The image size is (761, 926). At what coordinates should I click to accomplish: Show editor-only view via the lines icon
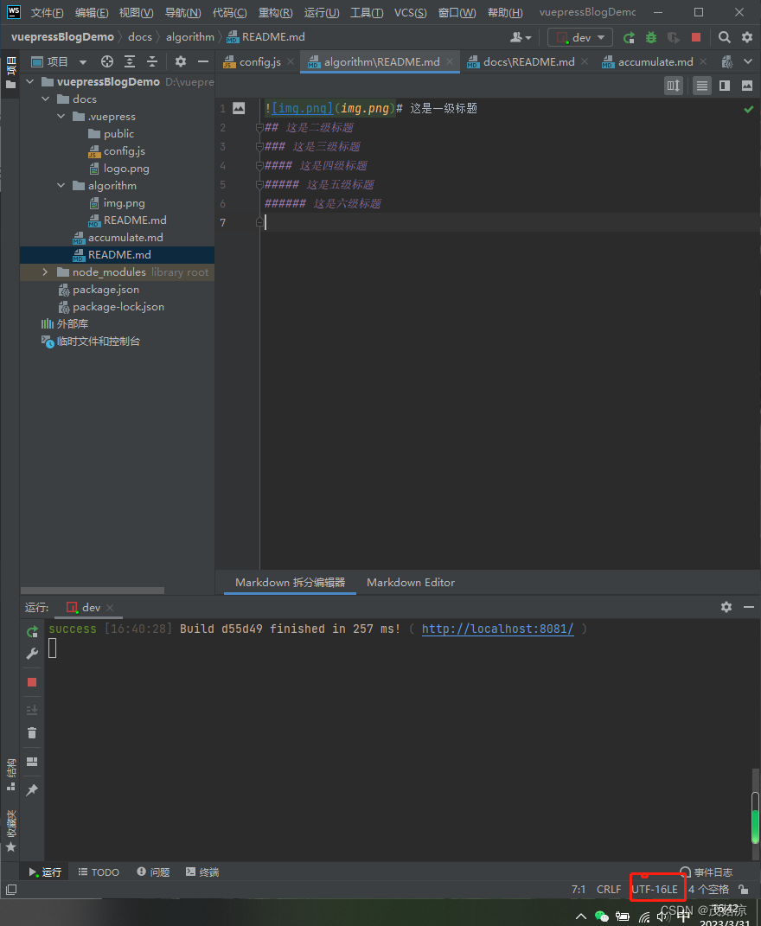pos(701,86)
